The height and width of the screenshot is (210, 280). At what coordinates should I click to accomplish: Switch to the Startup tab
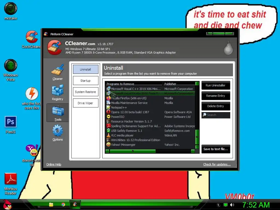tap(86, 81)
